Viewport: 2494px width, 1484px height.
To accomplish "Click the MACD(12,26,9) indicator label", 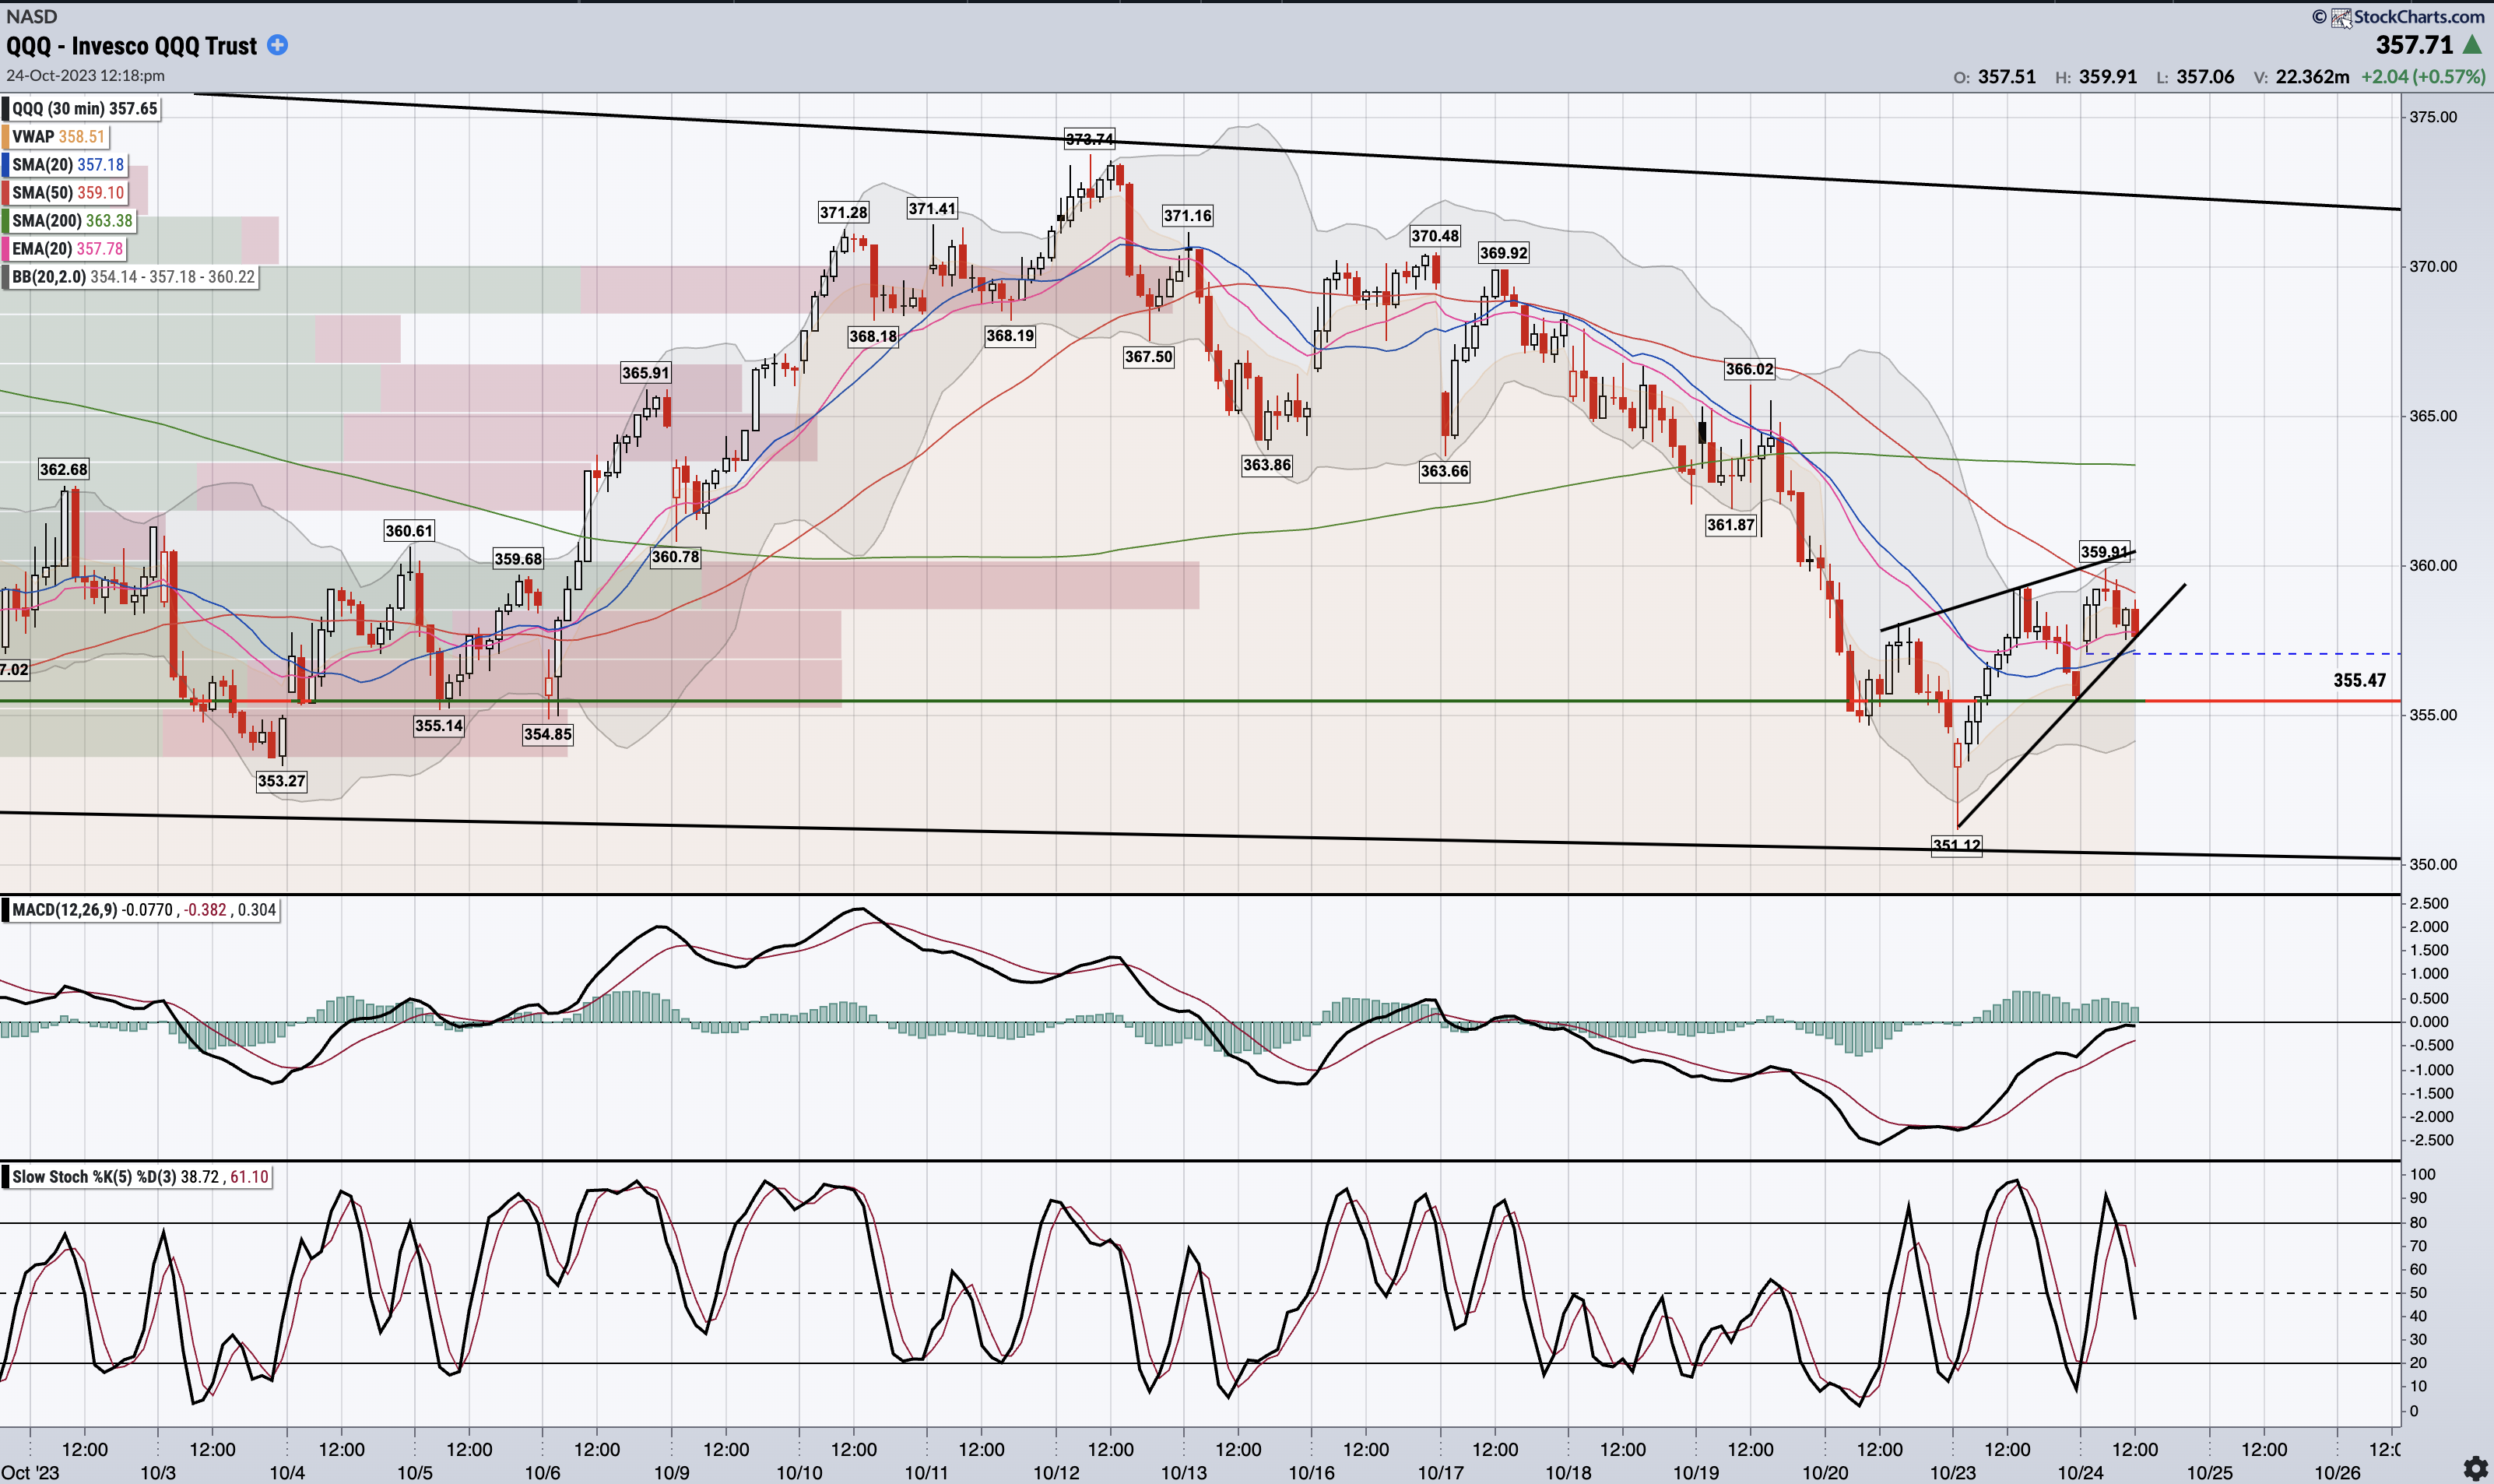I will (x=64, y=910).
